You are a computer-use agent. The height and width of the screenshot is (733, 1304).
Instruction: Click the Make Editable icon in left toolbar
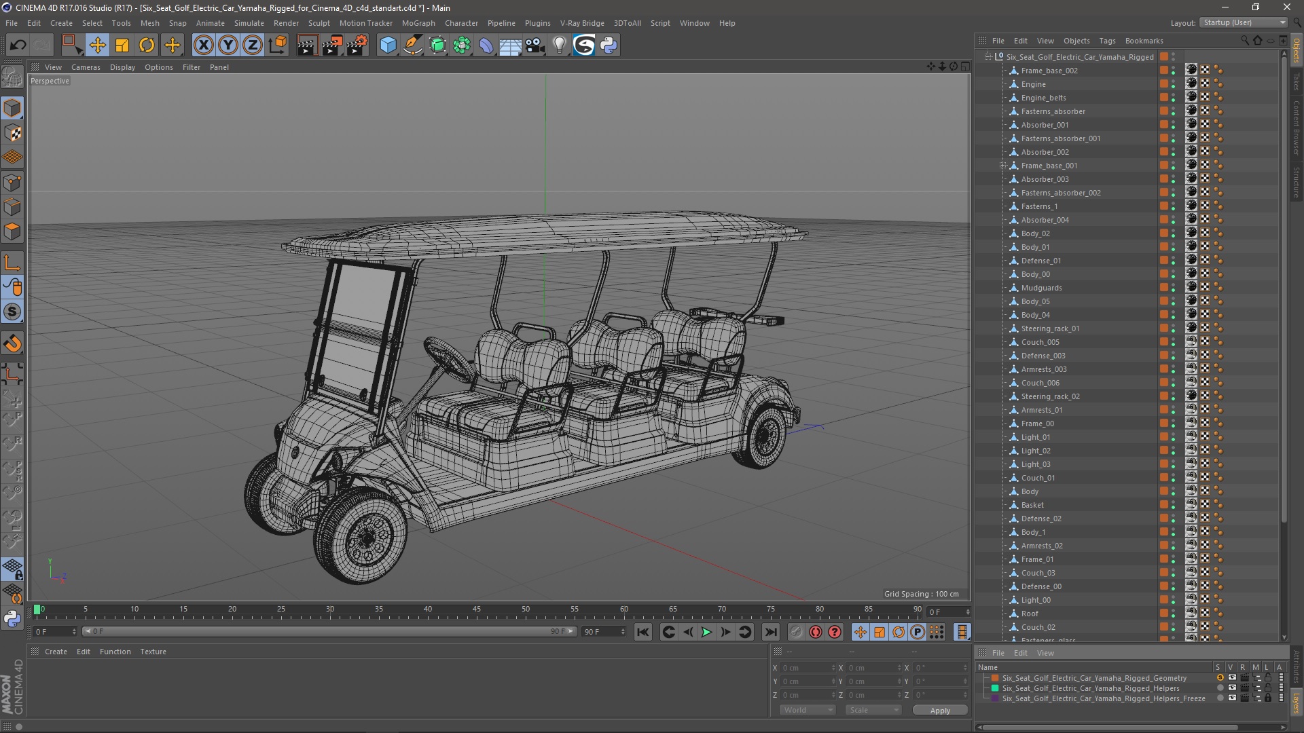pyautogui.click(x=12, y=77)
